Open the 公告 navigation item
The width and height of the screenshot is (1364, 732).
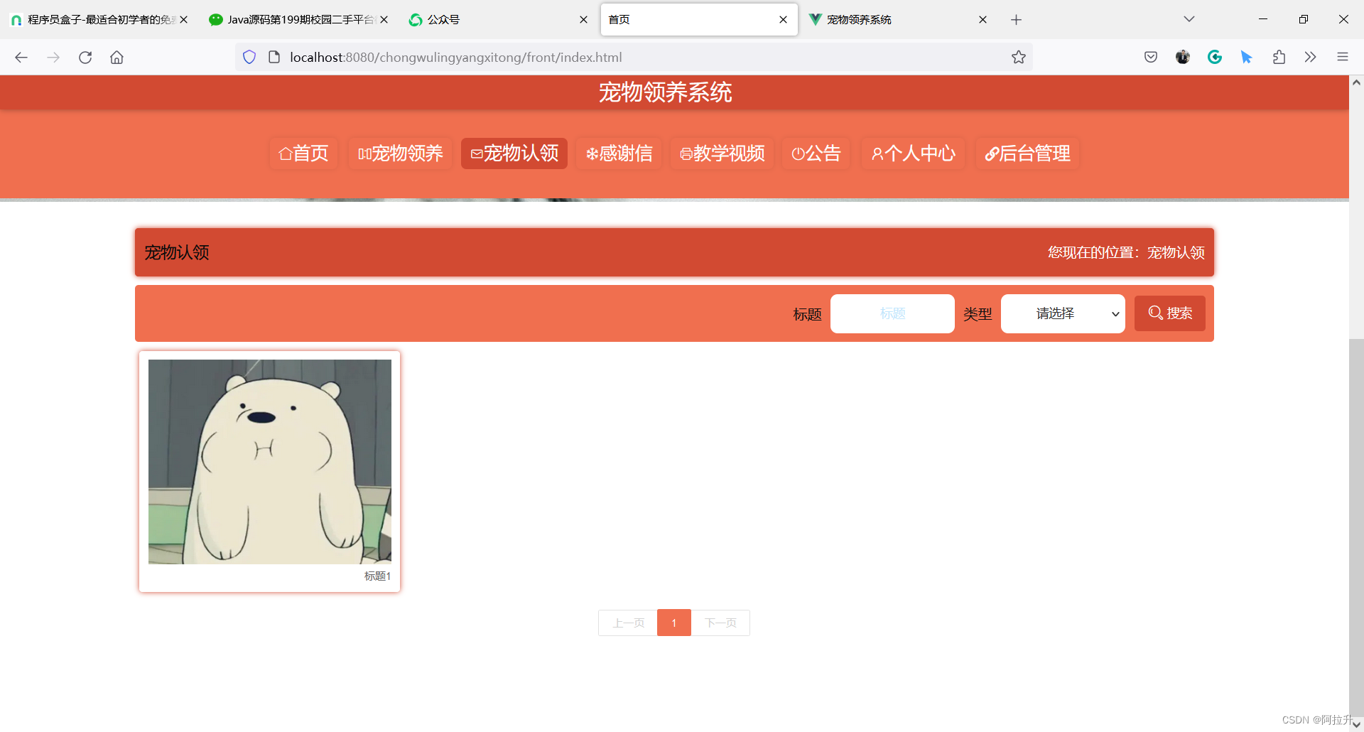pos(816,154)
